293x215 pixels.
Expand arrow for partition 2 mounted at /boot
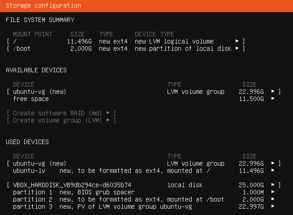(x=273, y=199)
